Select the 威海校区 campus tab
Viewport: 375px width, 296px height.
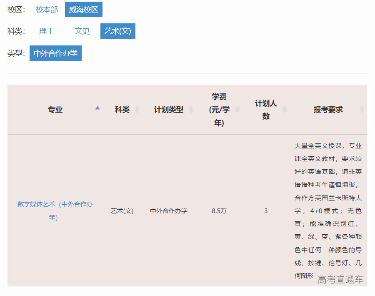point(83,9)
